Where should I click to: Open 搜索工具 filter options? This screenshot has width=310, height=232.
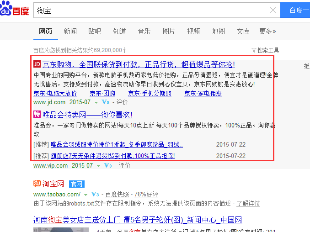pyautogui.click(x=268, y=50)
